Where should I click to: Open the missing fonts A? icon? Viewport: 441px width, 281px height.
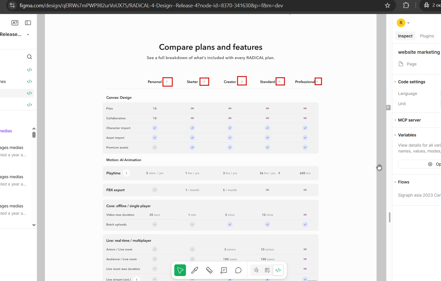(x=15, y=23)
